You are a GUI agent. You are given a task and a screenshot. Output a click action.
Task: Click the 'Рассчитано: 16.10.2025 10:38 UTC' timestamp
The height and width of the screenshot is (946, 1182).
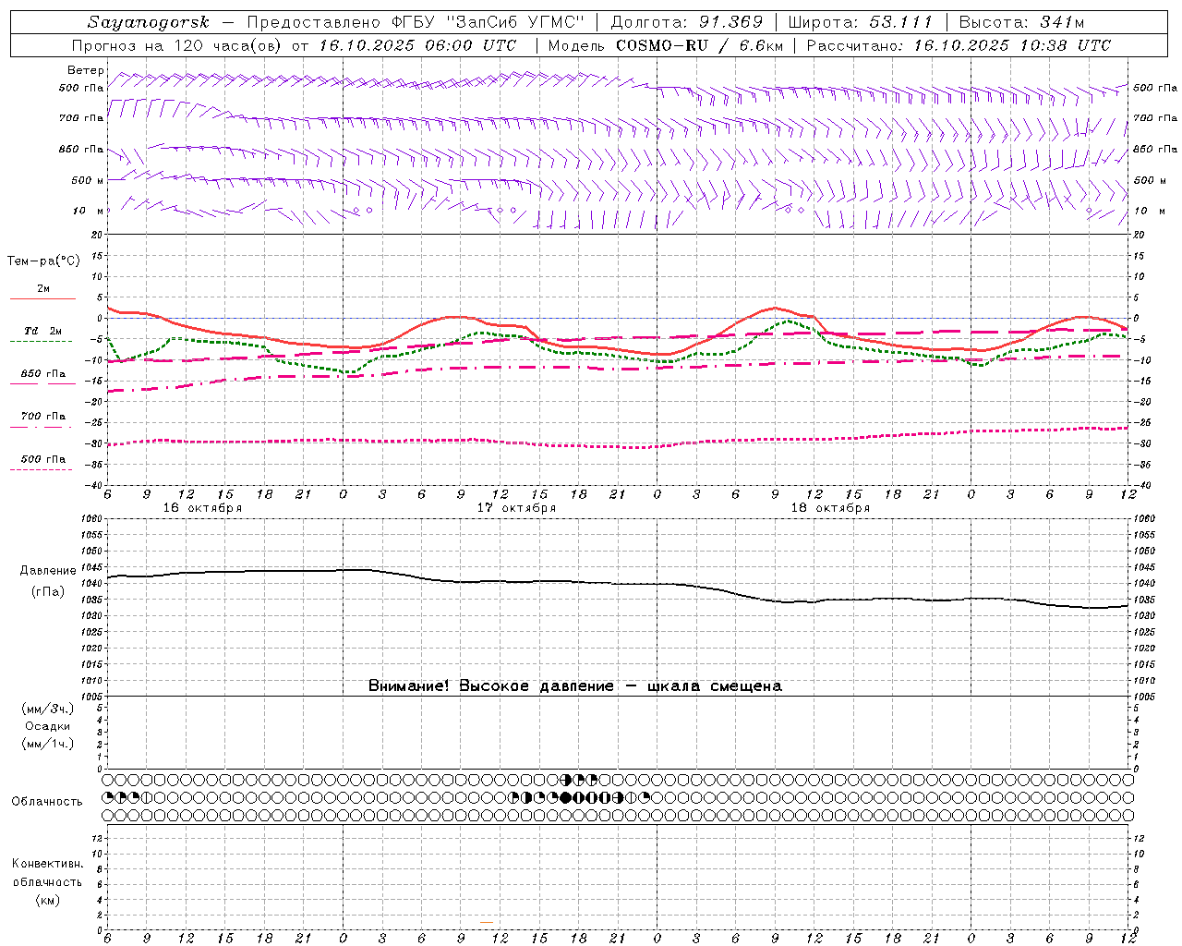click(959, 45)
